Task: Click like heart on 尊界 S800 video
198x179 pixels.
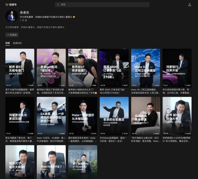Action: click(x=123, y=85)
